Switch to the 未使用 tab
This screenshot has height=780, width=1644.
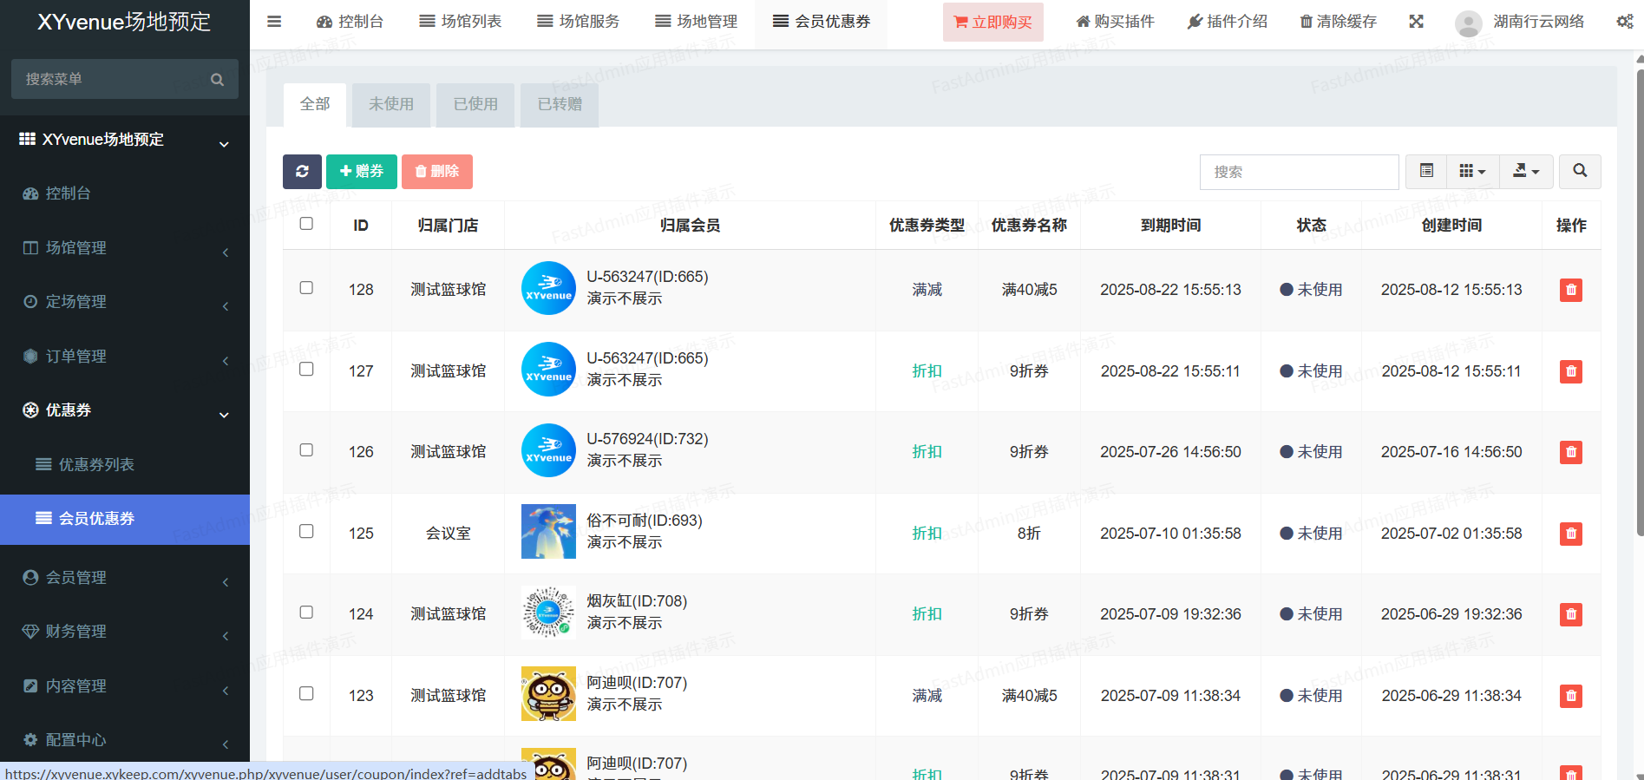(391, 104)
